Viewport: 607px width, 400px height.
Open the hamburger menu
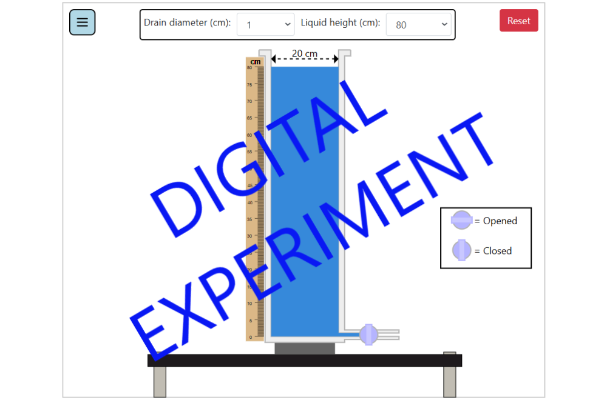pyautogui.click(x=83, y=22)
